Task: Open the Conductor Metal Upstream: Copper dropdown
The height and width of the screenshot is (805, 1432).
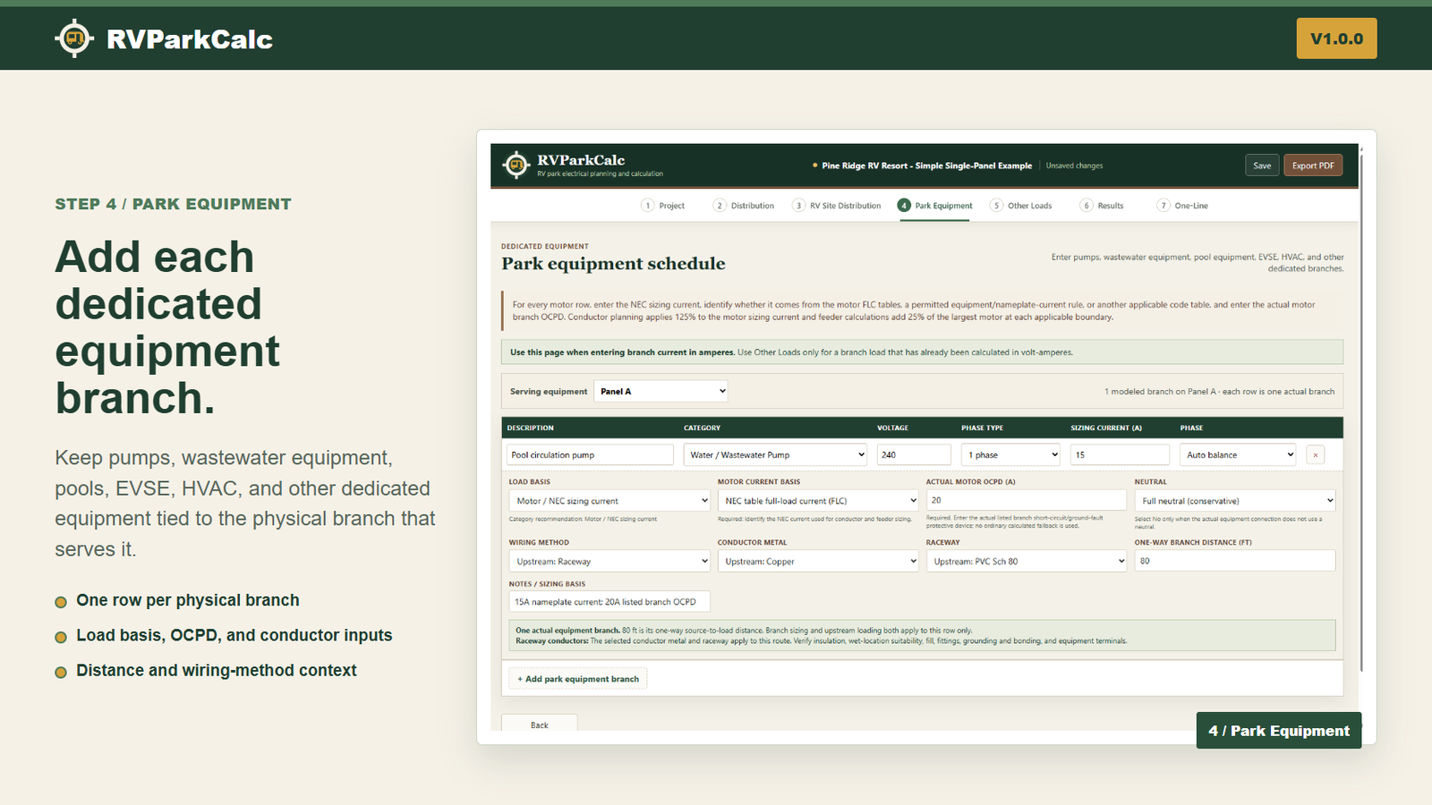Action: click(818, 561)
